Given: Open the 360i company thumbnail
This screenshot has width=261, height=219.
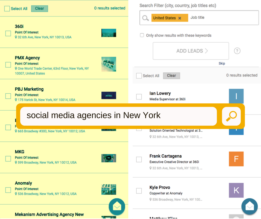Looking at the screenshot, I should tap(109, 33).
